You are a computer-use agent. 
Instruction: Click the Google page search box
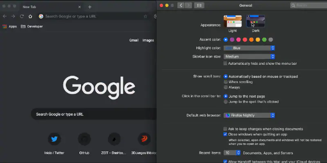94,114
